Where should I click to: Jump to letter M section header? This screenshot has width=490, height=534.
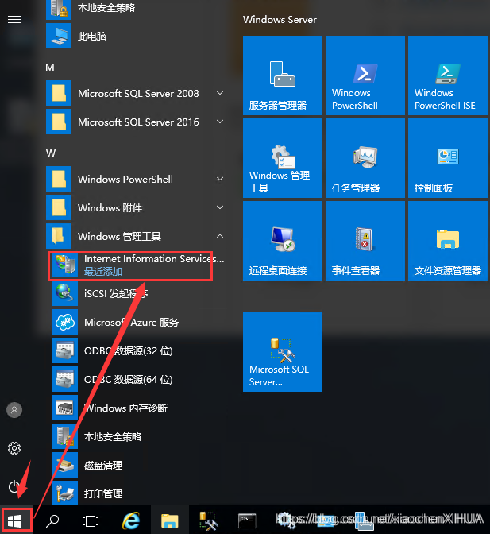(x=50, y=67)
